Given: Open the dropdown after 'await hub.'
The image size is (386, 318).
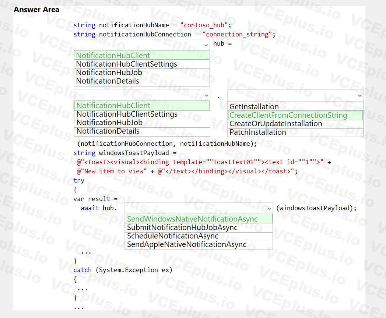Looking at the screenshot, I should tap(199, 208).
